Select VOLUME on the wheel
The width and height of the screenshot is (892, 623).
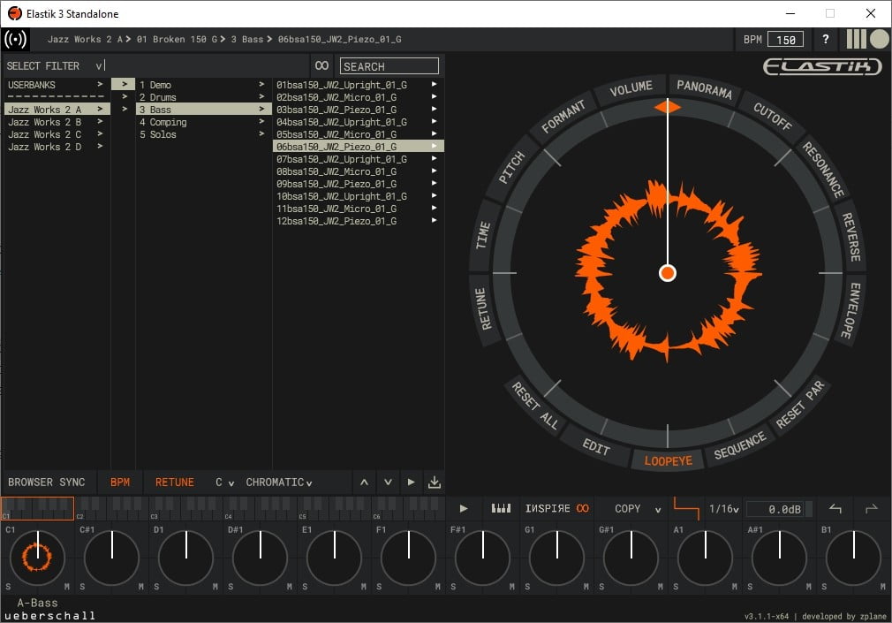coord(631,89)
